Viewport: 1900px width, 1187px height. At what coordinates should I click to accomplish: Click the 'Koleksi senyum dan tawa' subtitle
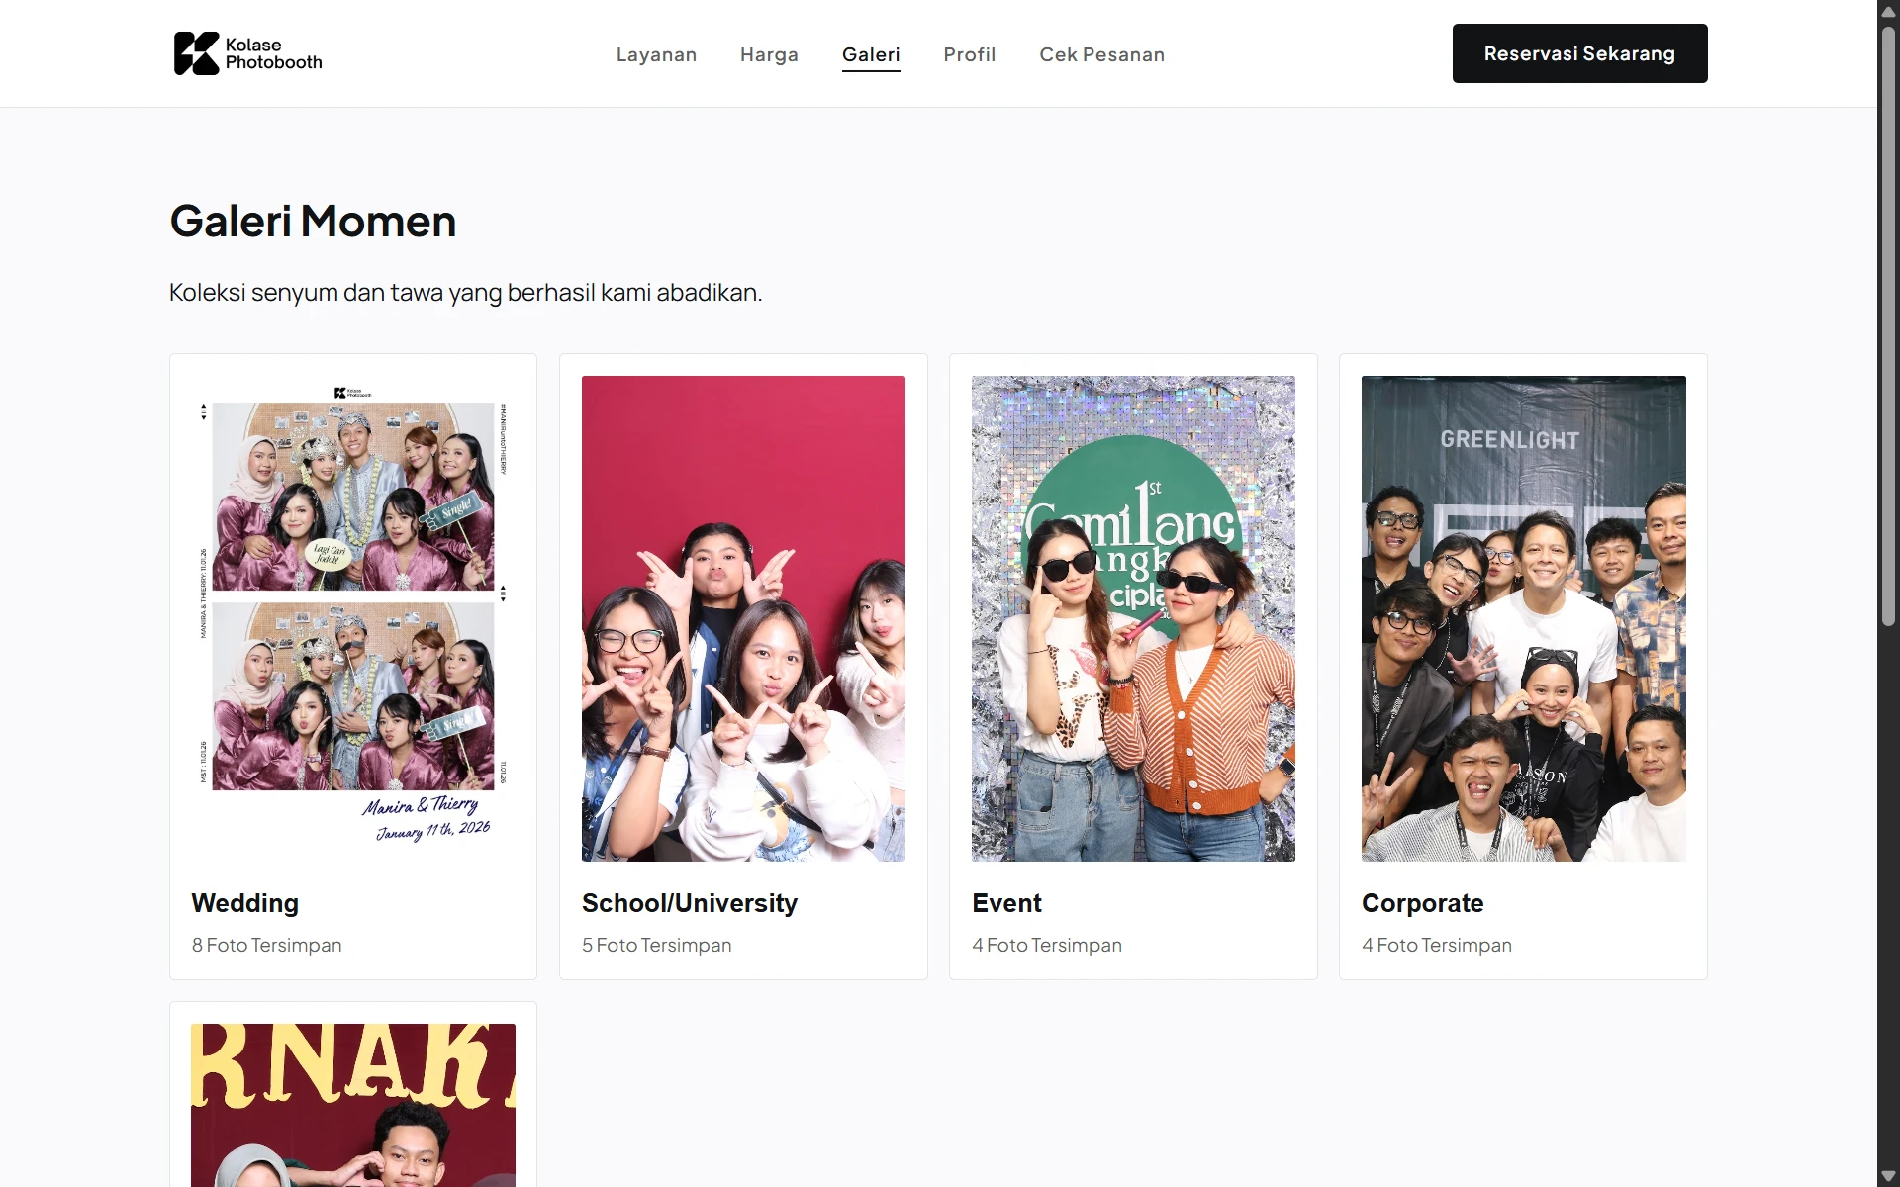pos(466,293)
